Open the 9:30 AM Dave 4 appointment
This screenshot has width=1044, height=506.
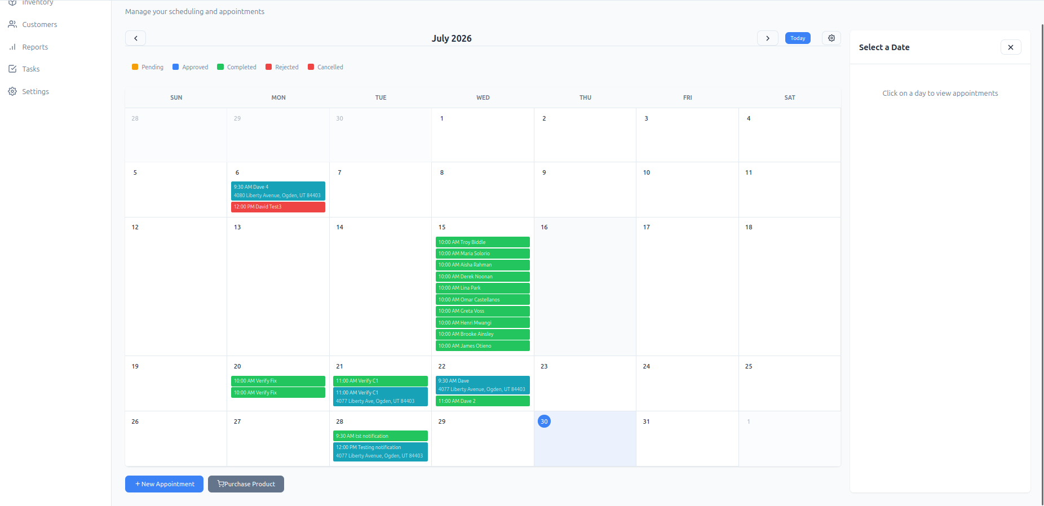pos(278,191)
